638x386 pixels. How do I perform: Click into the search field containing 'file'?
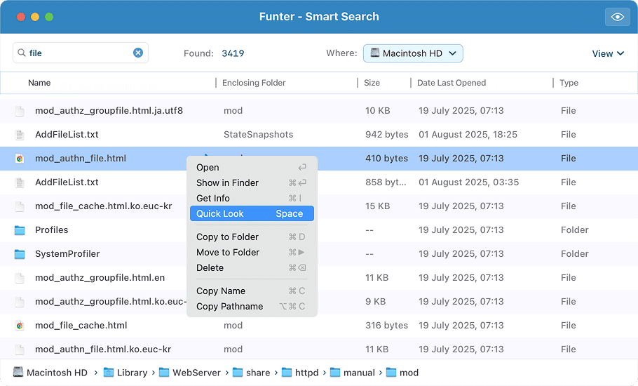tap(81, 53)
